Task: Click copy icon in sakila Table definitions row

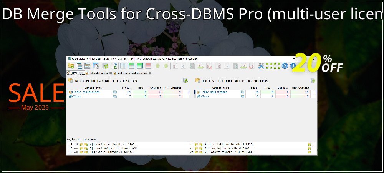Action: coord(115,92)
